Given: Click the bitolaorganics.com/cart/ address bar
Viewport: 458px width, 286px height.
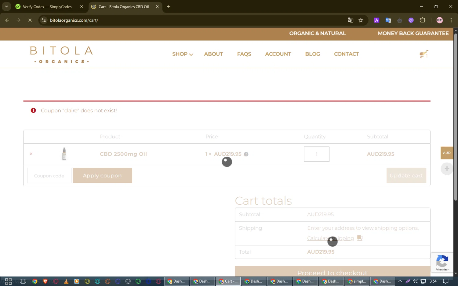Looking at the screenshot, I should (195, 20).
